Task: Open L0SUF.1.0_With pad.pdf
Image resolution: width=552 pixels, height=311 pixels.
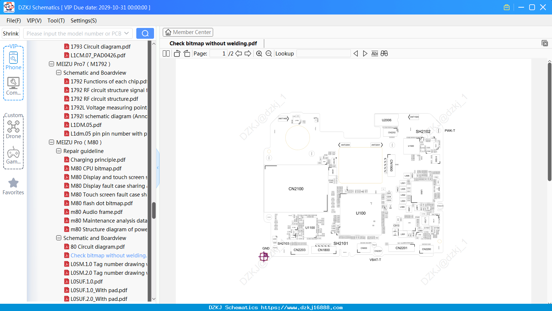Action: [x=99, y=290]
